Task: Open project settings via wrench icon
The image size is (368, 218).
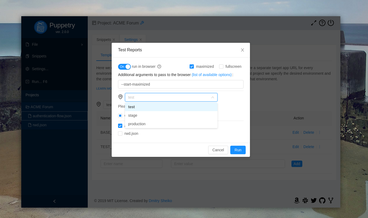Action: click(142, 23)
